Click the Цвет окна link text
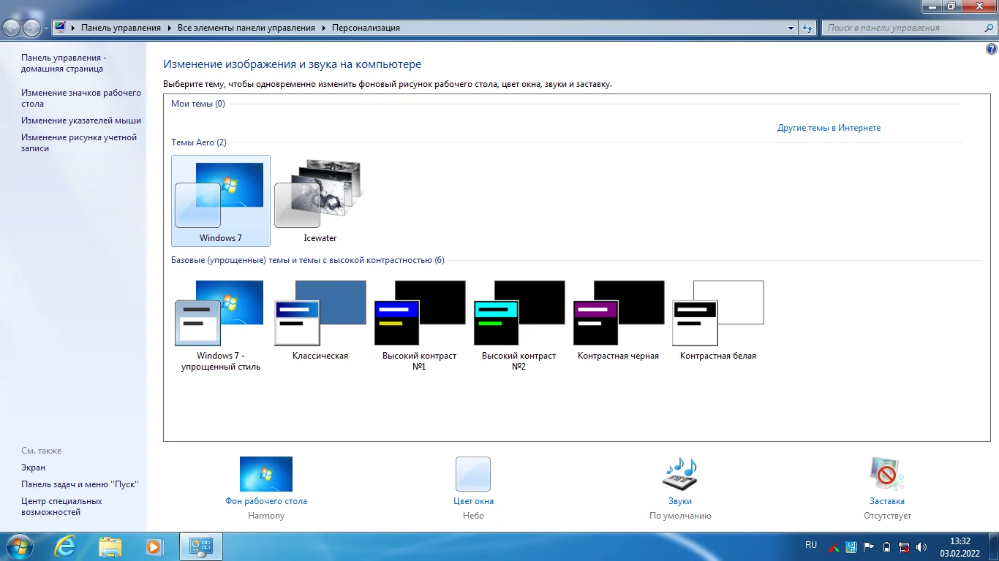Viewport: 999px width, 561px height. click(473, 501)
